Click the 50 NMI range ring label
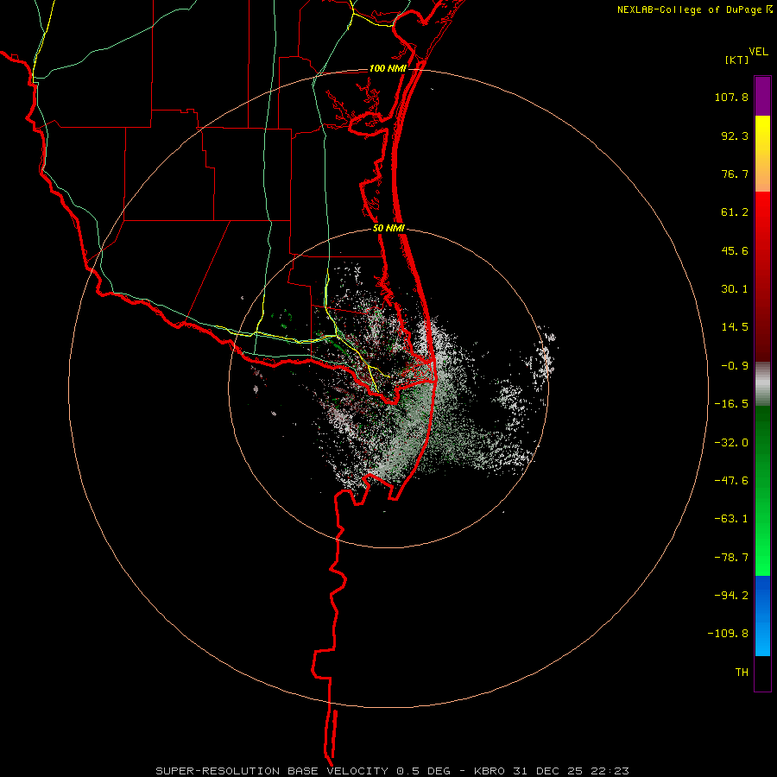777x777 pixels. pyautogui.click(x=389, y=229)
